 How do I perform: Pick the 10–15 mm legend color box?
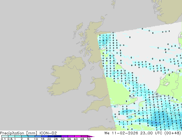pyautogui.click(x=38, y=136)
